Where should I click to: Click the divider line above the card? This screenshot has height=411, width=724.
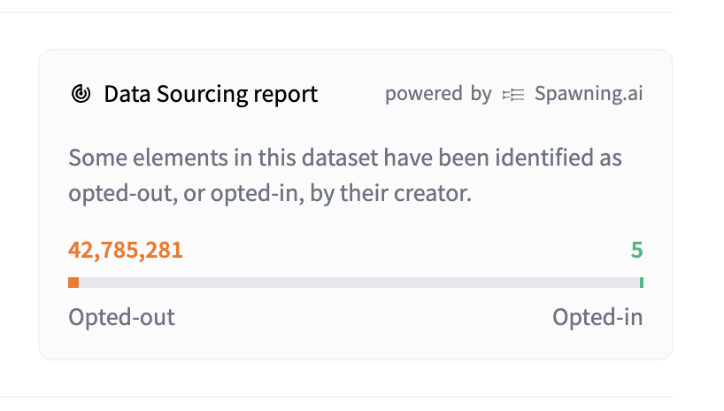point(336,12)
